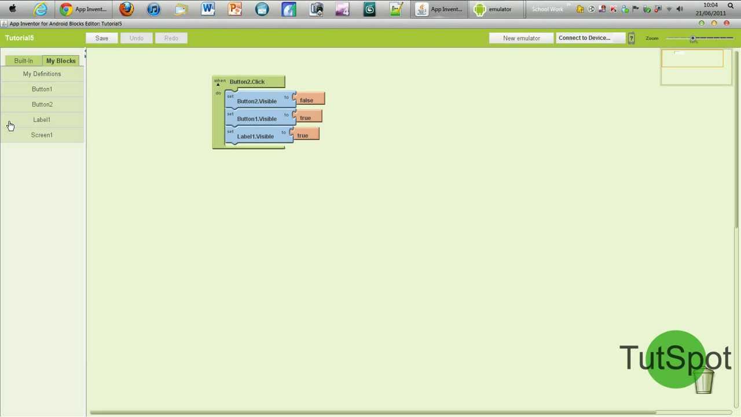
Task: Open the Button1 blocks drawer
Action: point(42,89)
